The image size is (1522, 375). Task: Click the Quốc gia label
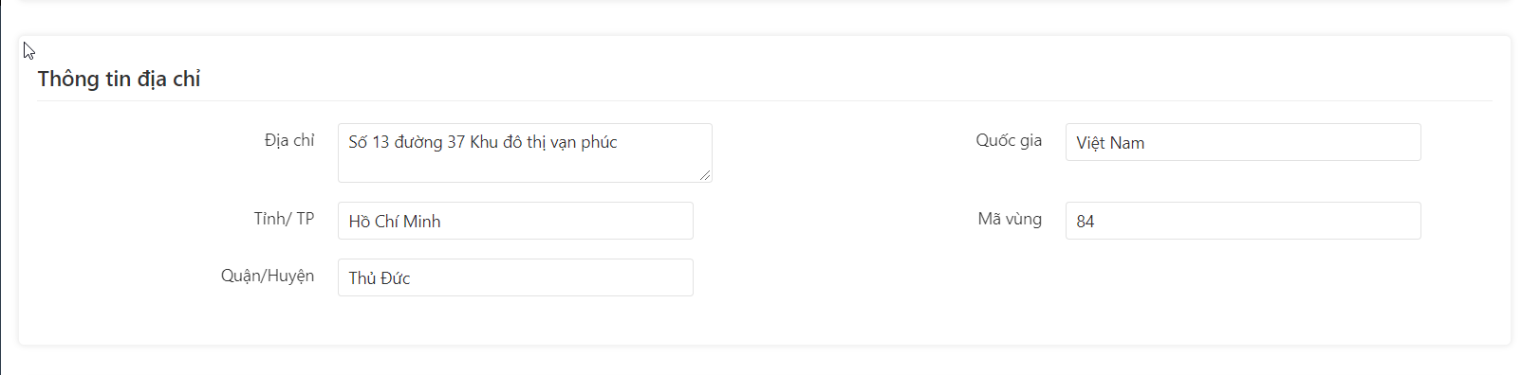tap(1009, 140)
